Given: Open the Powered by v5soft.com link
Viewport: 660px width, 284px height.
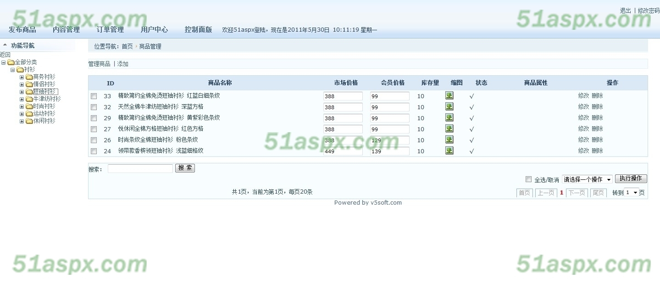Looking at the screenshot, I should [368, 202].
